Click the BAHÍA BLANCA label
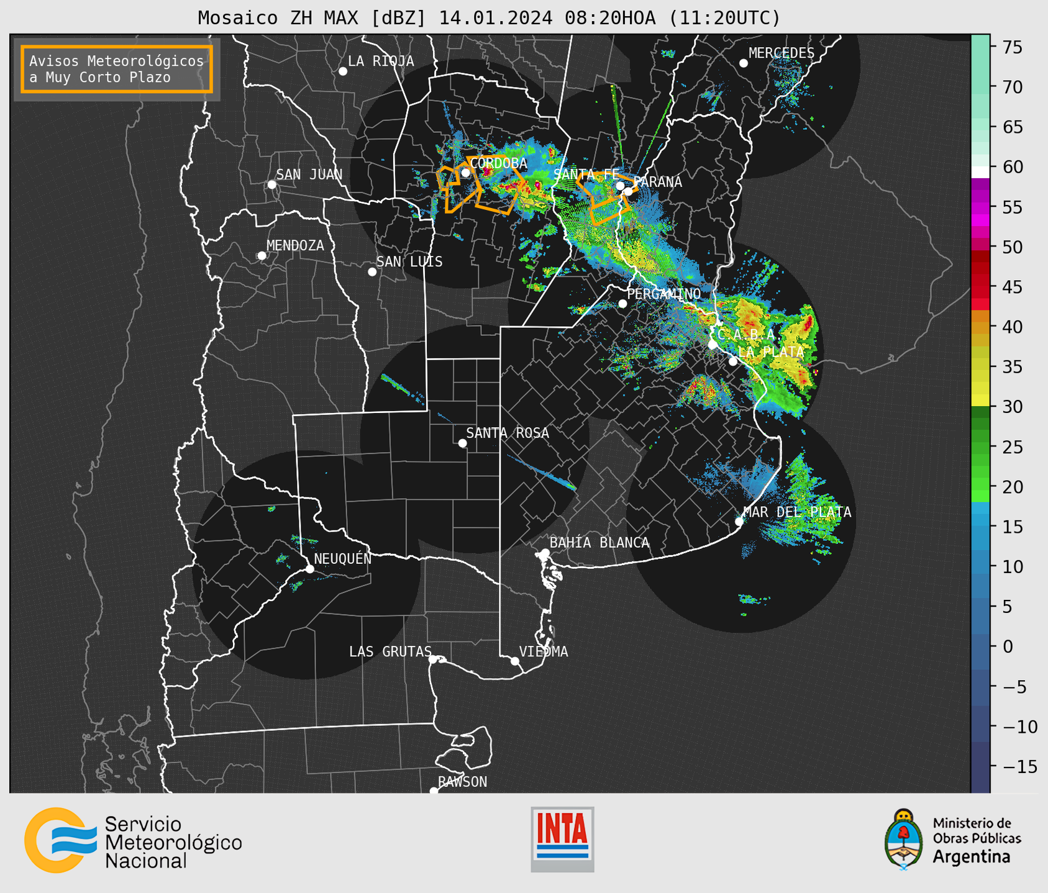1048x893 pixels. click(599, 543)
